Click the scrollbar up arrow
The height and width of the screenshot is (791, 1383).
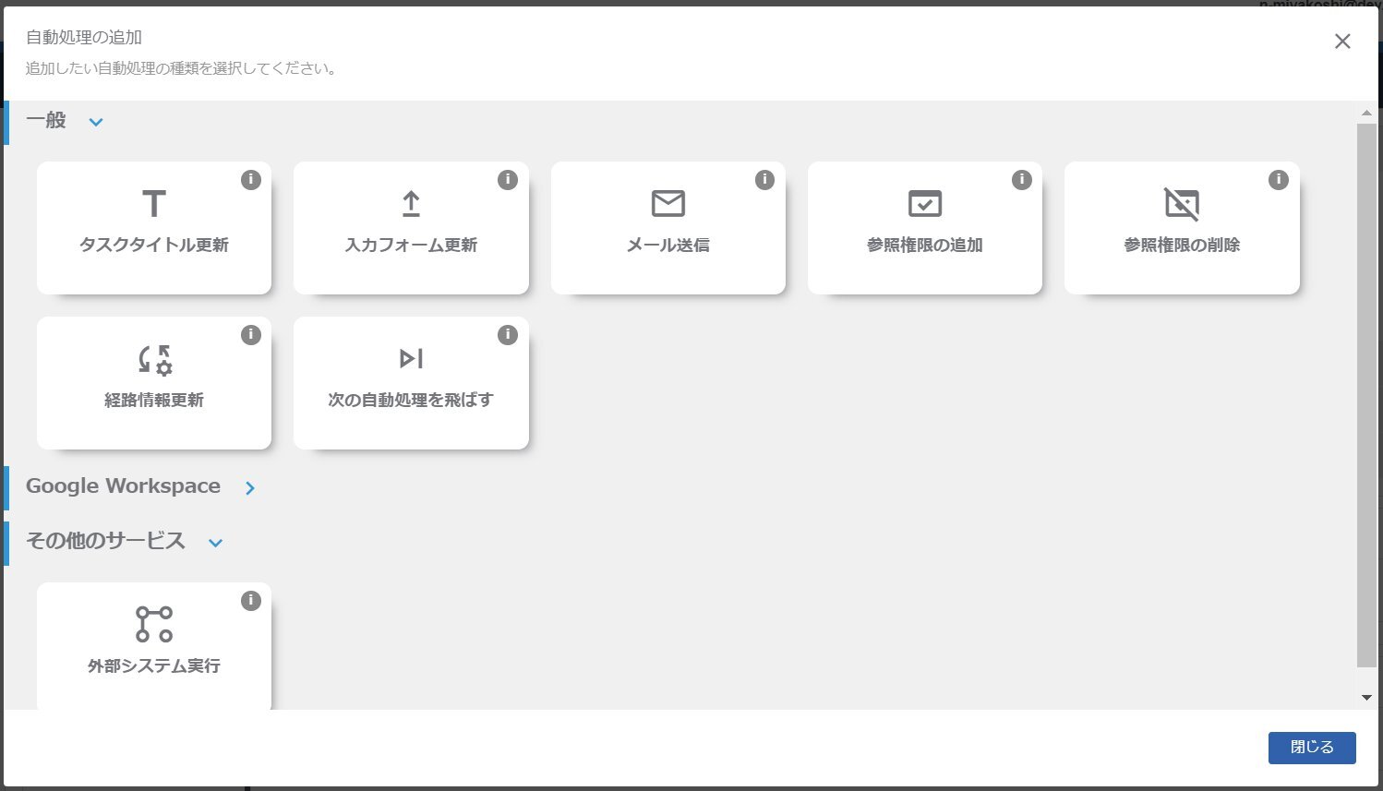point(1367,113)
